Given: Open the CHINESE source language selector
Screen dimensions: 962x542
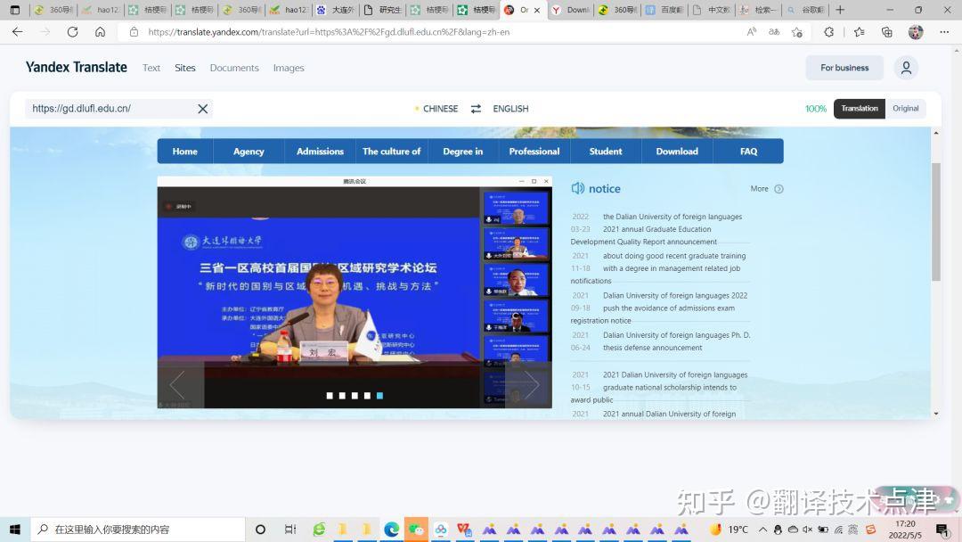Looking at the screenshot, I should pos(436,108).
